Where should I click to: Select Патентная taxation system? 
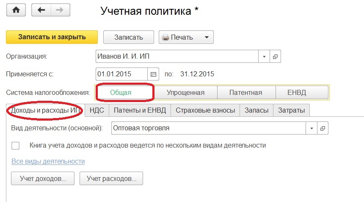point(246,92)
